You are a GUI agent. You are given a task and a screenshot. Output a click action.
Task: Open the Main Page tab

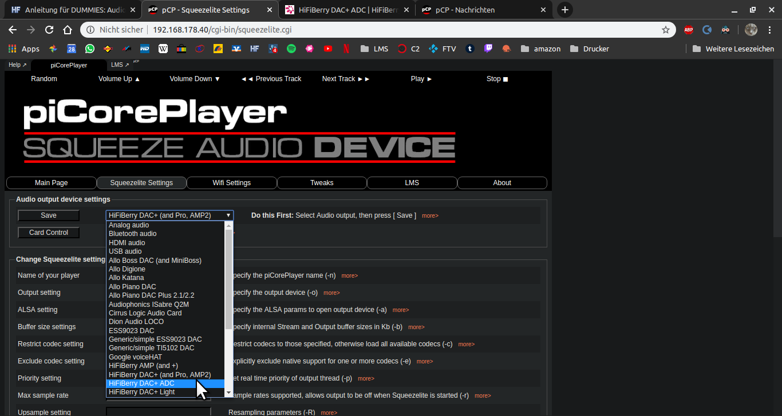point(52,183)
